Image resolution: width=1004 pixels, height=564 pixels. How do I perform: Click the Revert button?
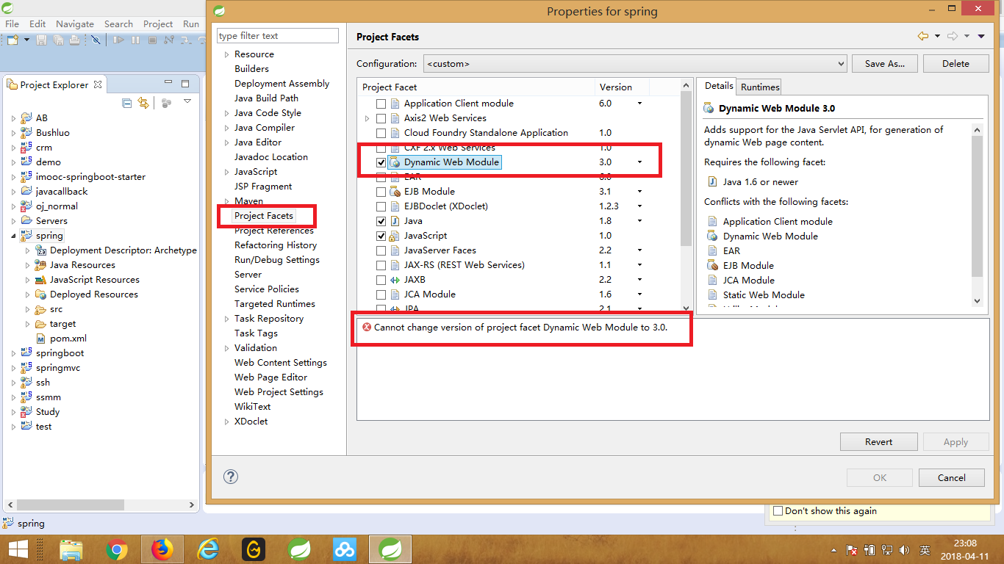(x=878, y=442)
